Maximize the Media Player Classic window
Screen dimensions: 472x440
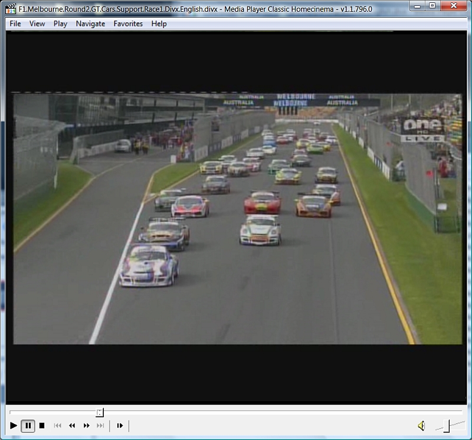coord(432,6)
